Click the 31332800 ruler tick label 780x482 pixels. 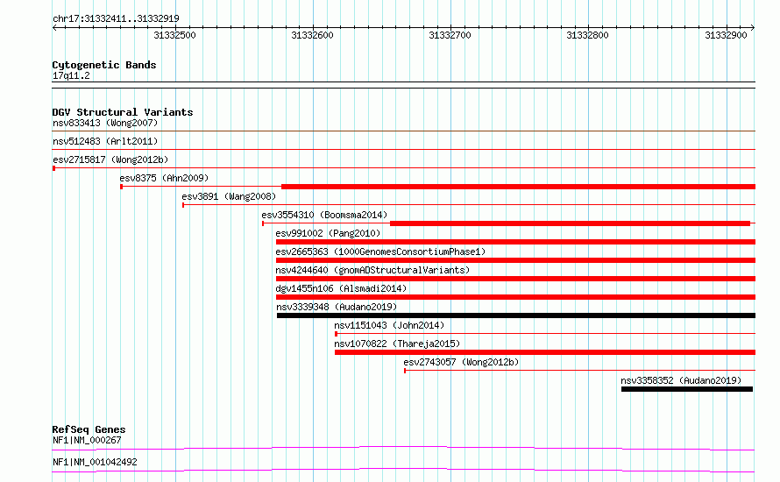(x=587, y=35)
